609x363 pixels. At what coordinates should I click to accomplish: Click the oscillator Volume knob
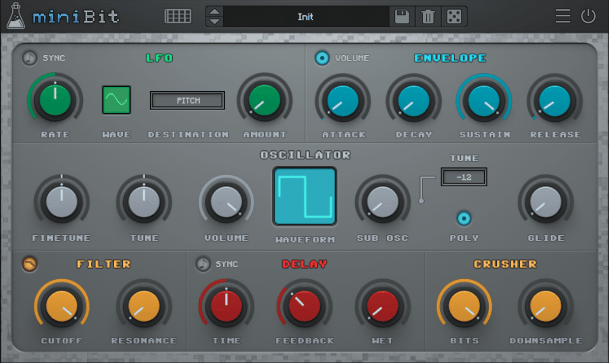pos(226,201)
